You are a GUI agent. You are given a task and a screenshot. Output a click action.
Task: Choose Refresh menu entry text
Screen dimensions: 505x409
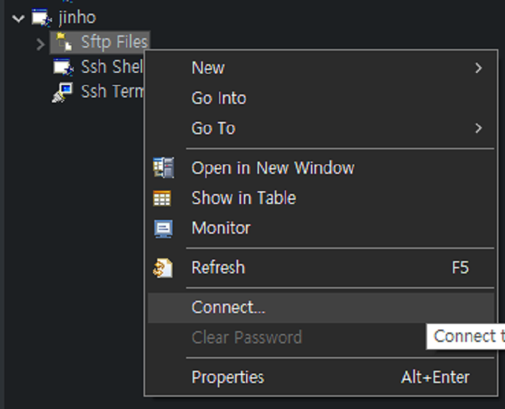pyautogui.click(x=218, y=268)
